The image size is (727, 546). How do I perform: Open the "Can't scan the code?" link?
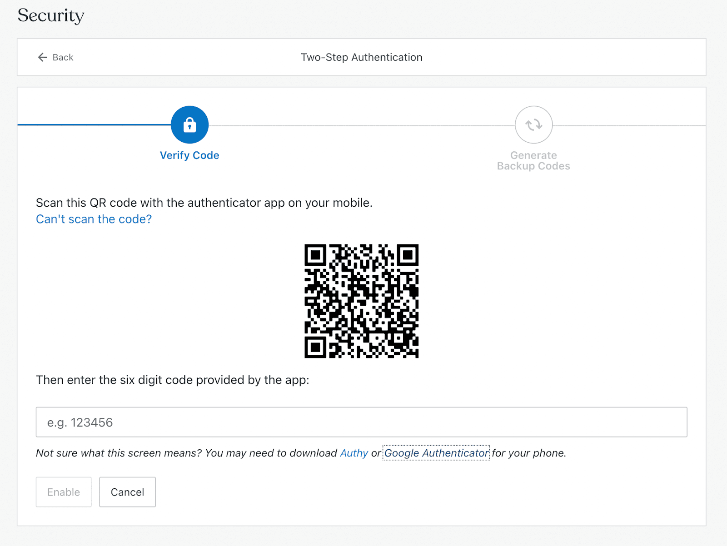pos(94,219)
